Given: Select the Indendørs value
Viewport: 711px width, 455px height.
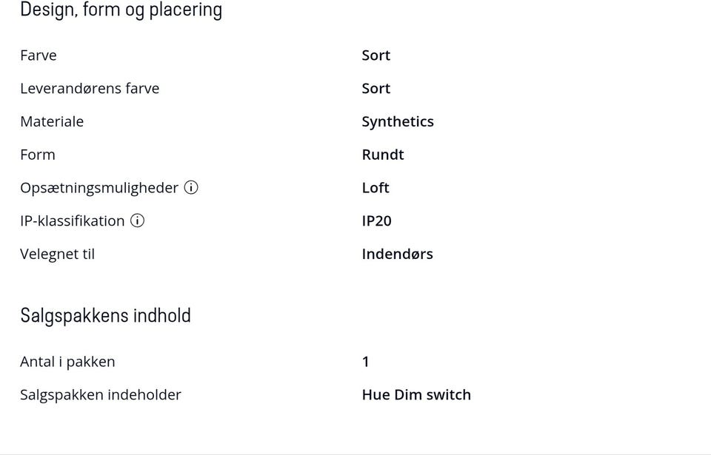Looking at the screenshot, I should click(x=397, y=254).
